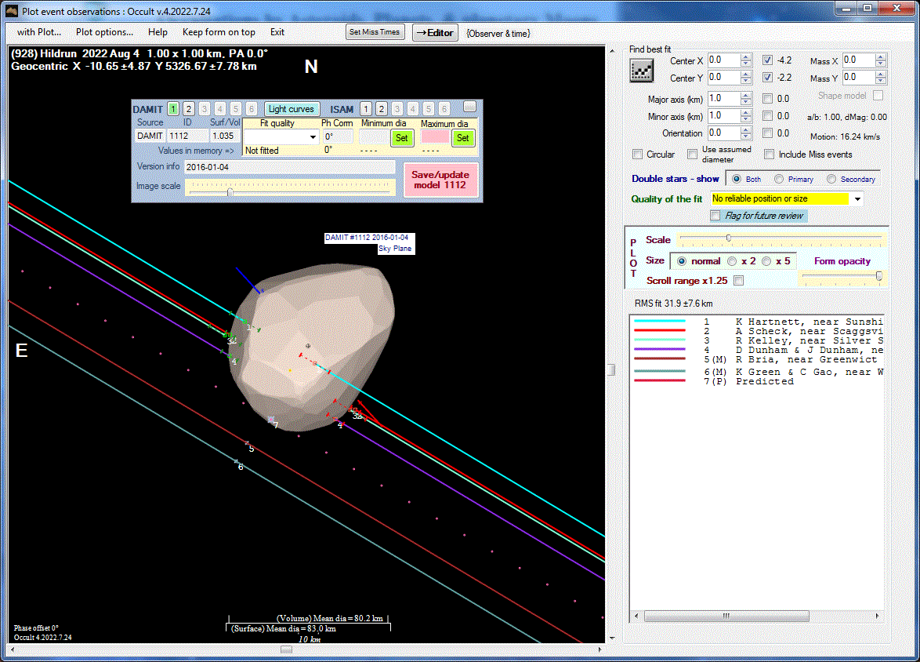
Task: Open the Plot options... menu
Action: click(x=104, y=32)
